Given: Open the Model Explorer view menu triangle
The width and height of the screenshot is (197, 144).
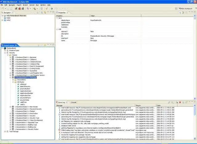Looking at the screenshot, I should [x=48, y=45].
